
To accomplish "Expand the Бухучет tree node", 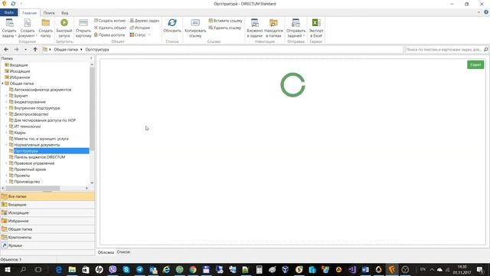I will tap(7, 96).
